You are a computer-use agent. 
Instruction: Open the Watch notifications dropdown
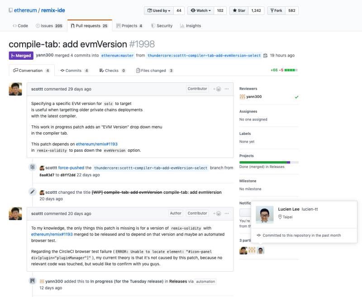point(201,10)
